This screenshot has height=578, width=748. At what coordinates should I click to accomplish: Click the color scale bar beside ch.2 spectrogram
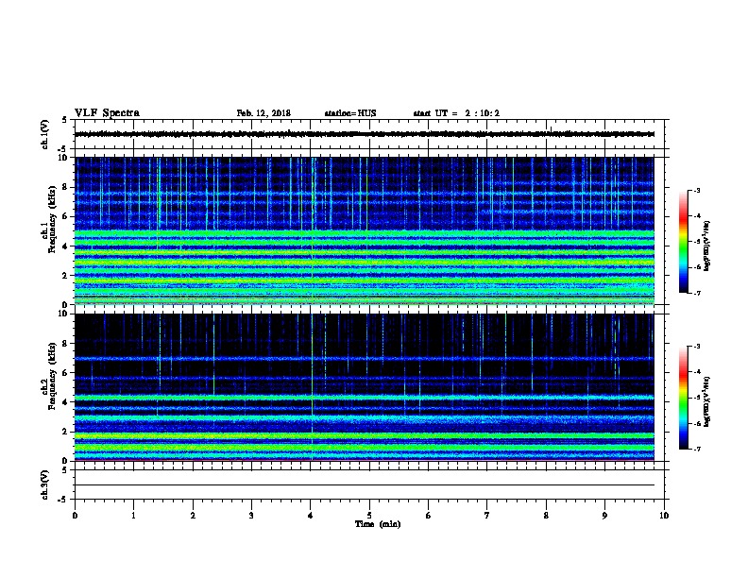683,398
